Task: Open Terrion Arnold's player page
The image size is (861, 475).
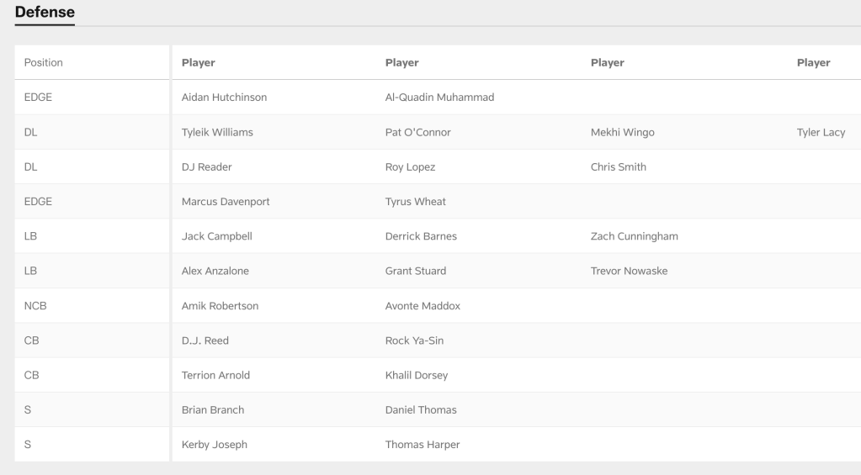Action: pos(215,375)
